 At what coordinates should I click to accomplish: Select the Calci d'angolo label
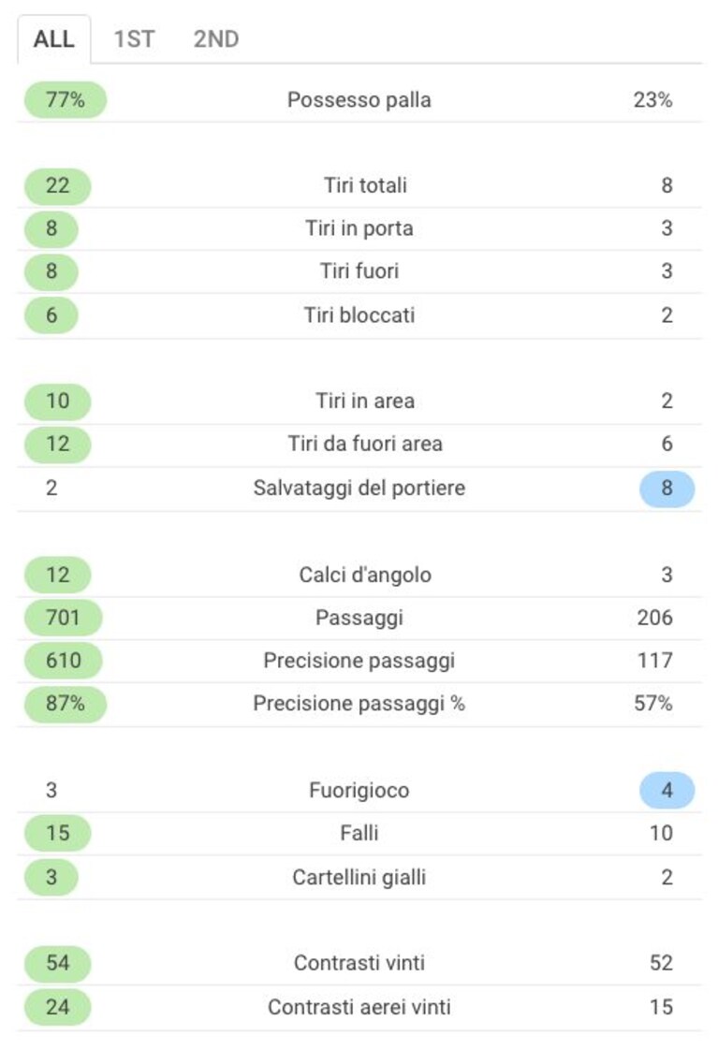365,575
